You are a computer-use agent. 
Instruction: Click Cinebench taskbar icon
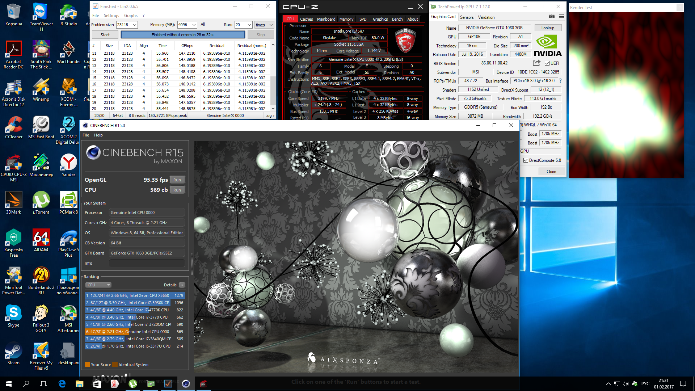[186, 384]
